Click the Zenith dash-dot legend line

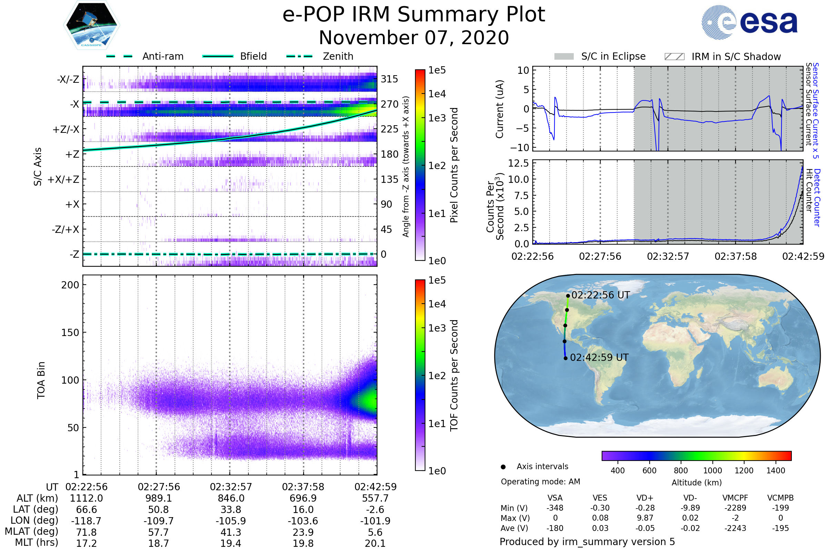click(x=299, y=56)
